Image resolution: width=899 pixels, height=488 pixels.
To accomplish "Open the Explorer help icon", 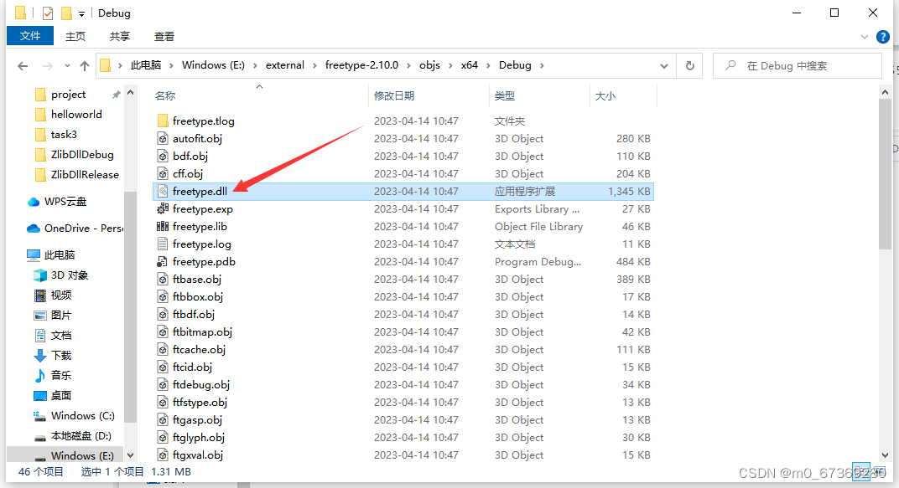I will click(883, 37).
